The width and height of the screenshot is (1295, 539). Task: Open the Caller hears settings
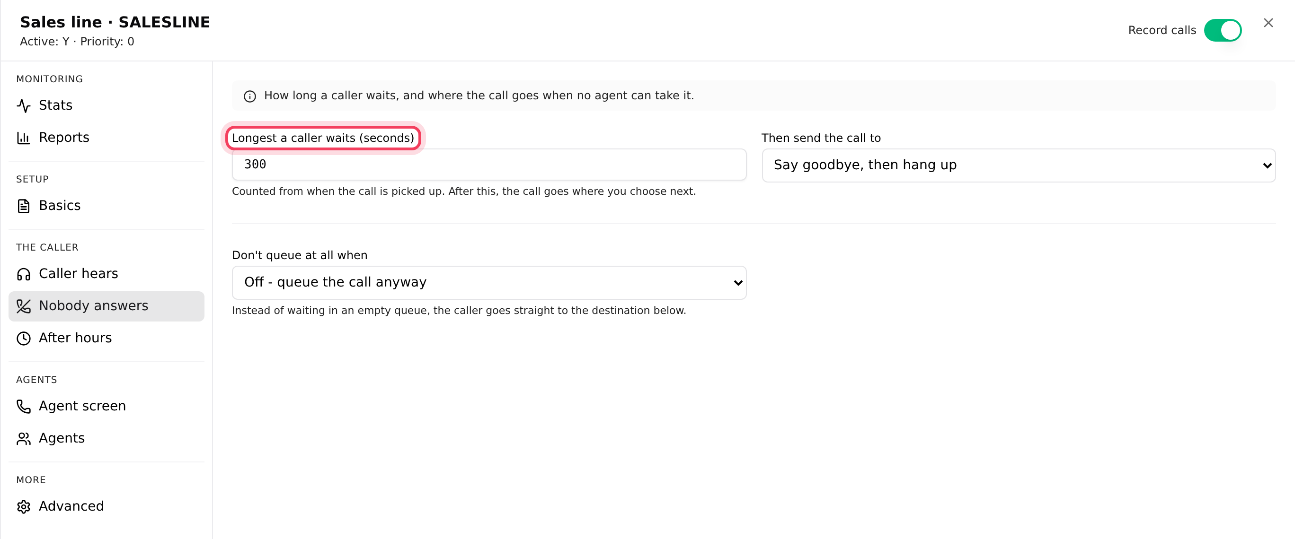pyautogui.click(x=106, y=274)
